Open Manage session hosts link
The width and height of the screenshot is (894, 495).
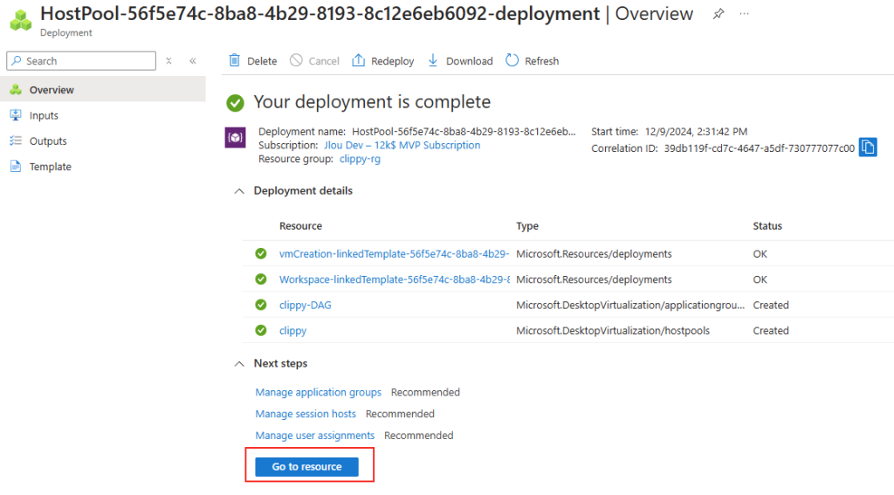306,414
